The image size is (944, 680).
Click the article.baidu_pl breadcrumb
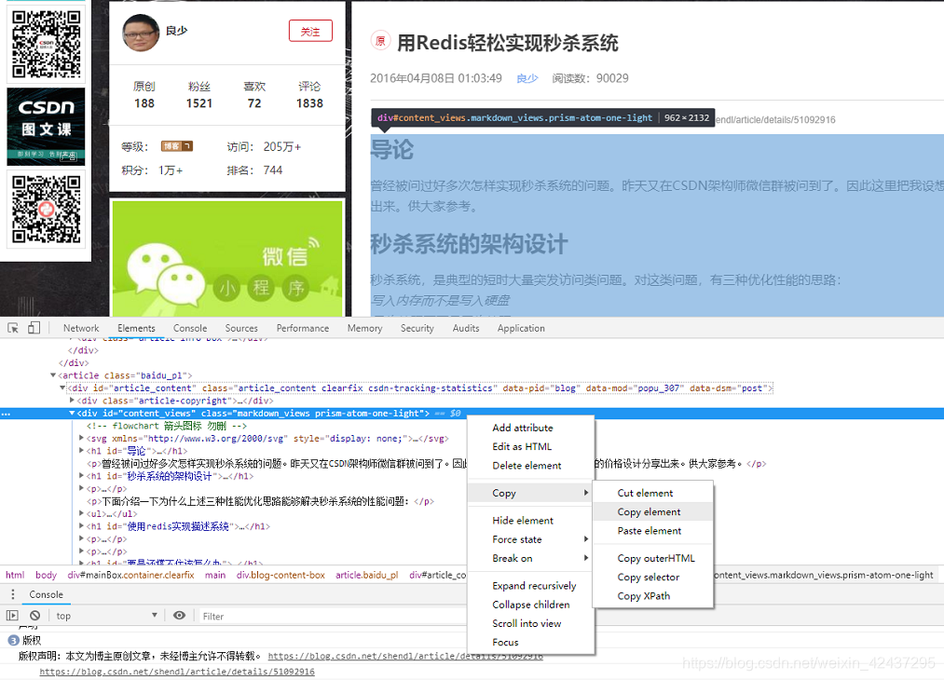pyautogui.click(x=366, y=576)
